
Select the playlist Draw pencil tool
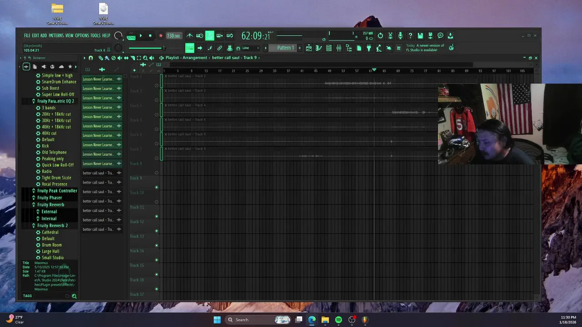tap(100, 58)
